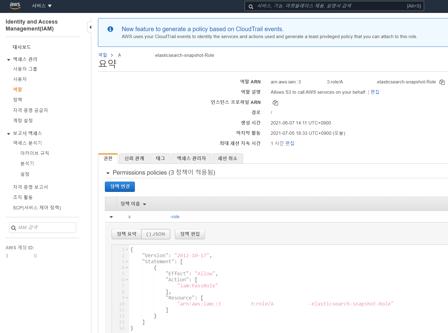Focus the IAM 검색 search box
The height and width of the screenshot is (333, 448).
coord(43,228)
